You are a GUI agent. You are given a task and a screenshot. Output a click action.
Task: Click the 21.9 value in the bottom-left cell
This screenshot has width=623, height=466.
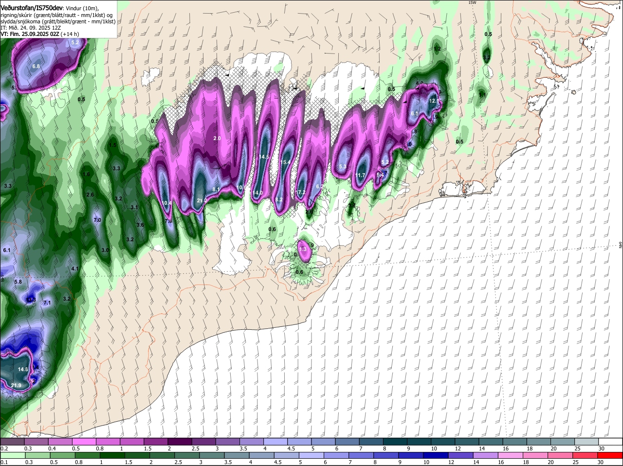(16, 386)
